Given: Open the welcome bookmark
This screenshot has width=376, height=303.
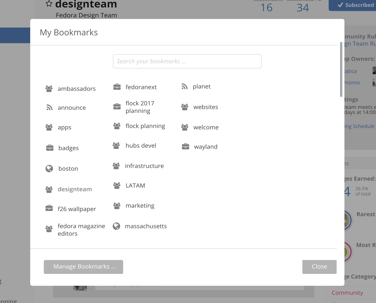Looking at the screenshot, I should [x=206, y=127].
